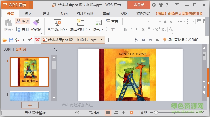The image size is (210, 117).
Task: Expand more quick access toolbar items
Action: click(x=23, y=40)
